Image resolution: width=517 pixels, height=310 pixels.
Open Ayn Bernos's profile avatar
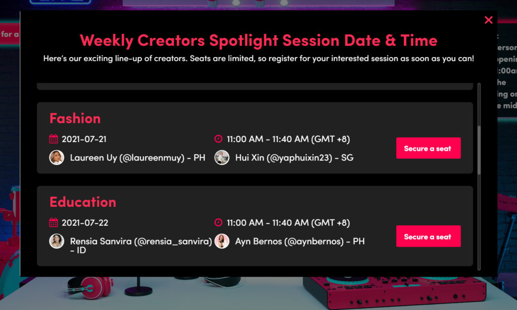click(x=222, y=241)
